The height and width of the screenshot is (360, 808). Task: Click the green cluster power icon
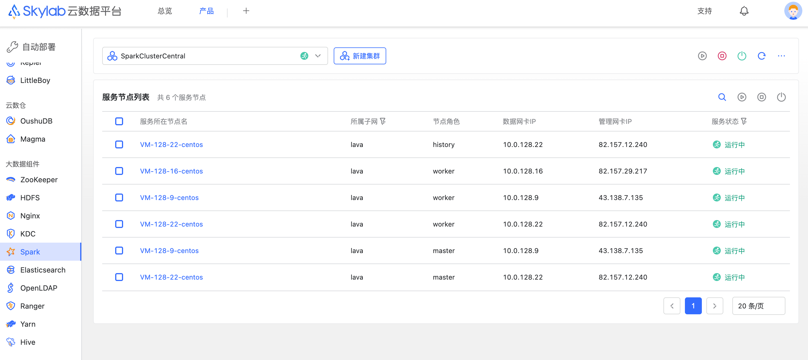pos(742,56)
